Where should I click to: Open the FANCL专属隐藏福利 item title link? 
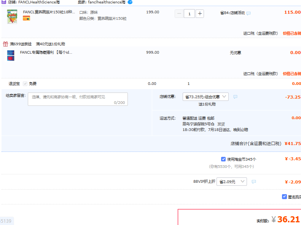[x=46, y=53]
